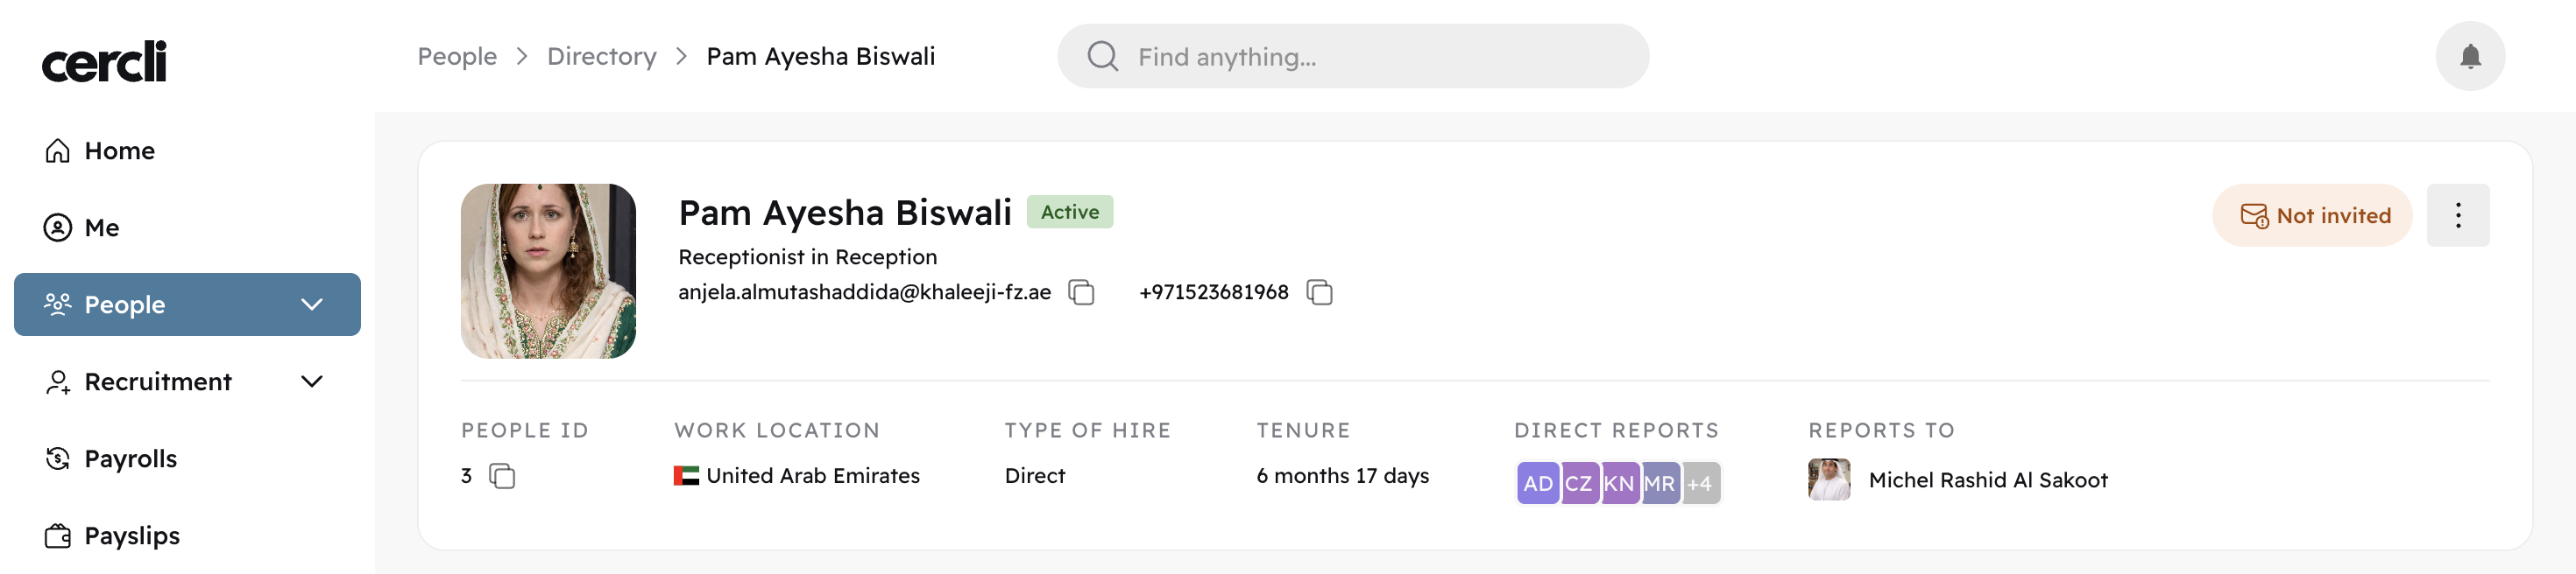Expand the Recruitment sidebar menu
Viewport: 2576px width, 574px height.
click(311, 381)
